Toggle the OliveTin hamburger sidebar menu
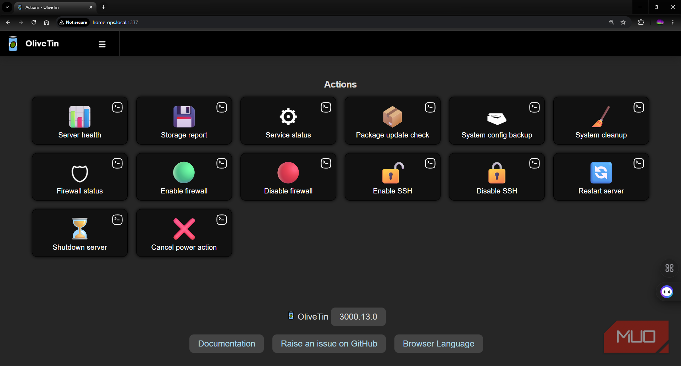This screenshot has height=366, width=681. click(102, 44)
